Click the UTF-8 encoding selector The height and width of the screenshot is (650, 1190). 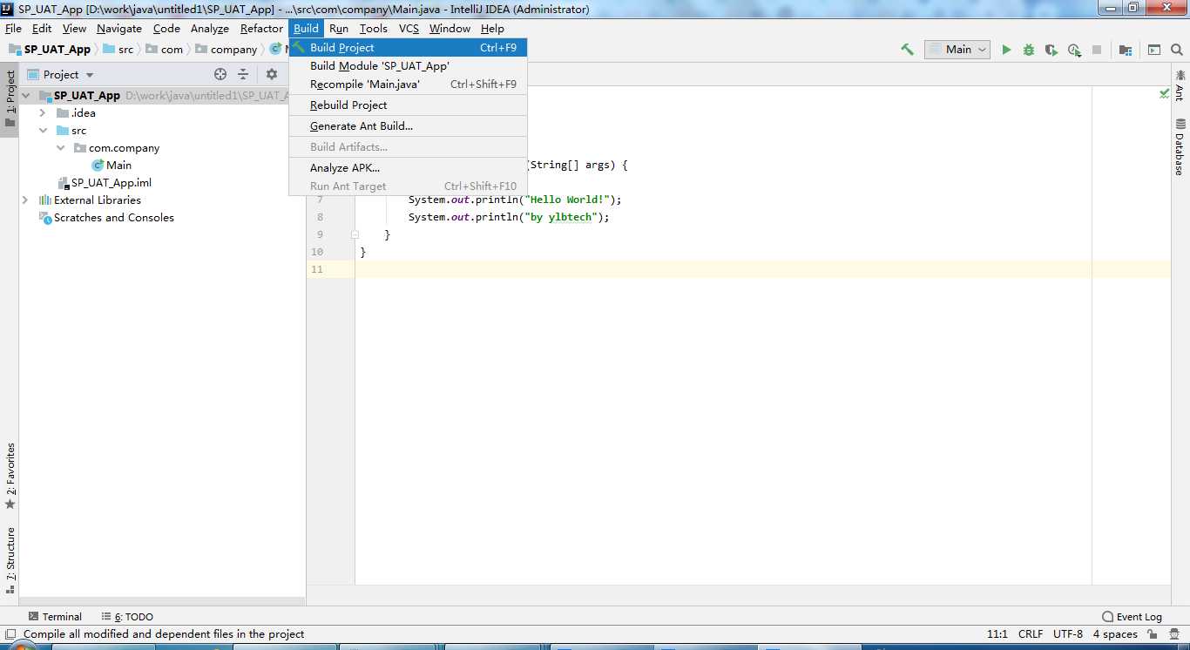tap(1067, 634)
